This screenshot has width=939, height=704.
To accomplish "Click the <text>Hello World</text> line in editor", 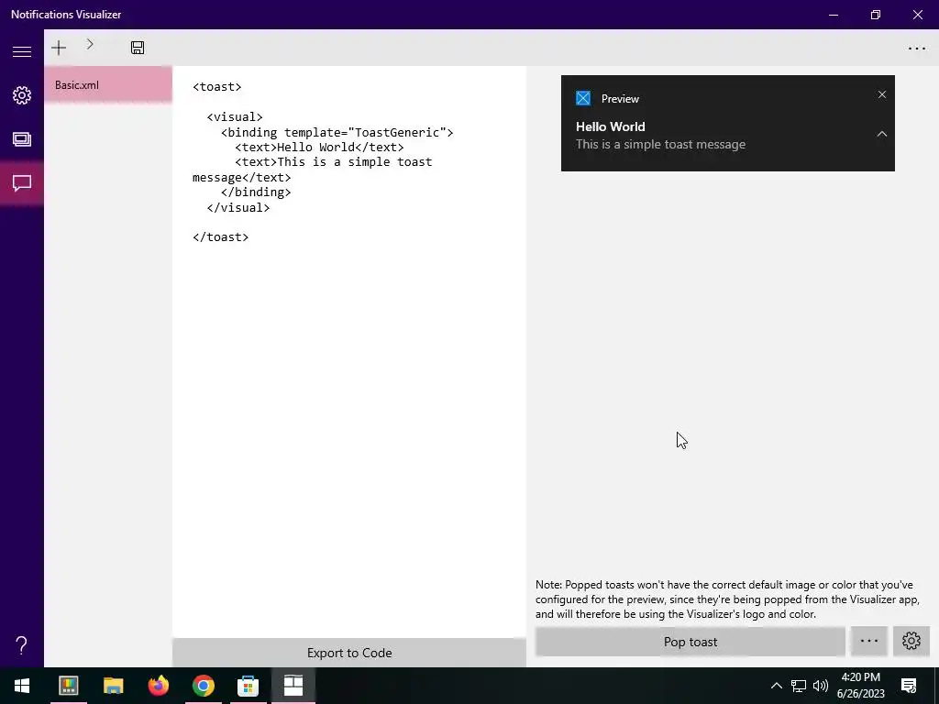I will click(x=319, y=148).
